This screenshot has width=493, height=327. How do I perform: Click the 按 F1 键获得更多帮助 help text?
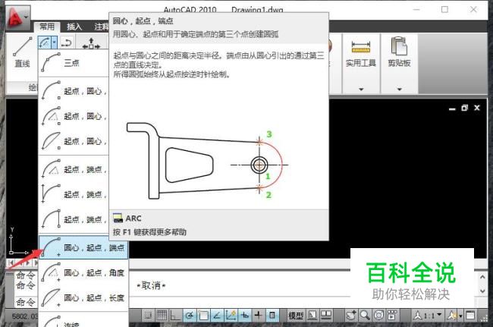[x=149, y=232]
